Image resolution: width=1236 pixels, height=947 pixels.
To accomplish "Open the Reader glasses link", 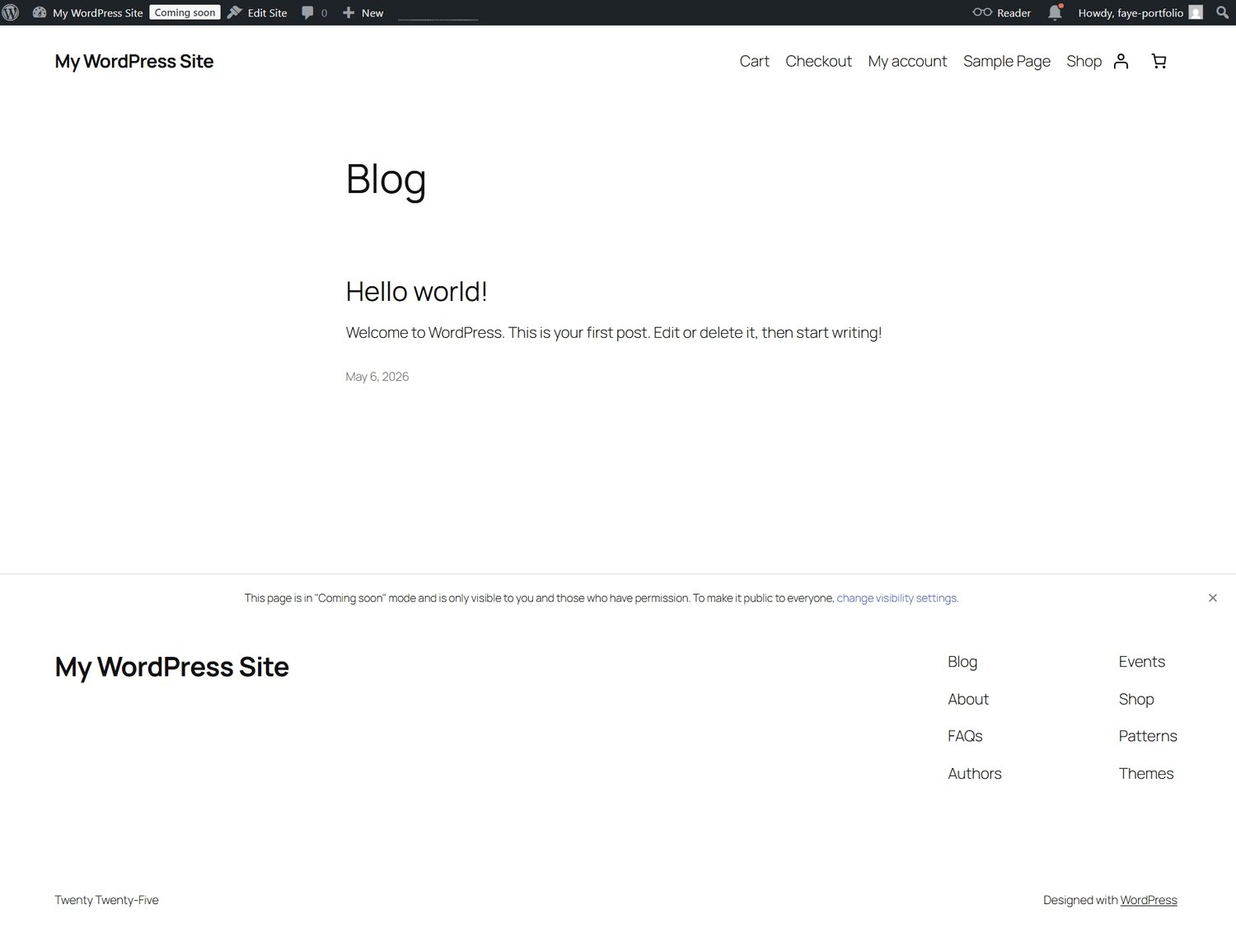I will click(x=1002, y=12).
